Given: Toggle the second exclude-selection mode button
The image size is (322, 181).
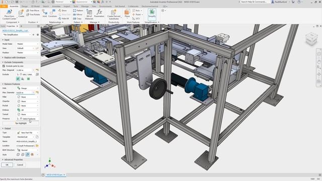Looking at the screenshot, I should coord(23,79).
